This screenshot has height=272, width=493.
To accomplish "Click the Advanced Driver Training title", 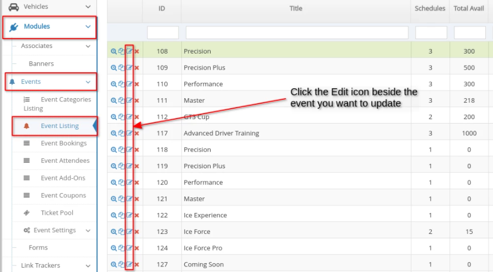I will tap(221, 133).
